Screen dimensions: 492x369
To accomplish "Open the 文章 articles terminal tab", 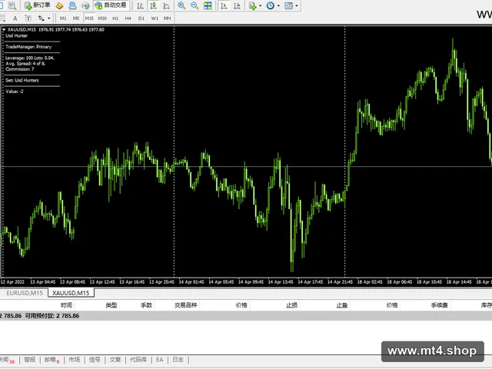I will coord(115,360).
